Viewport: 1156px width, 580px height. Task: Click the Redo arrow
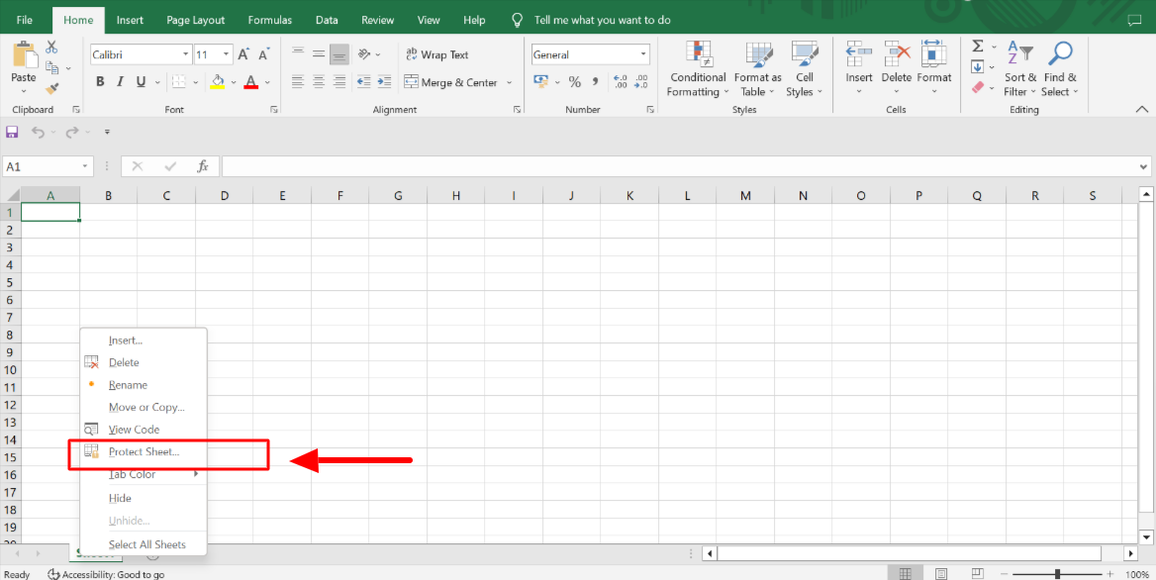(72, 132)
